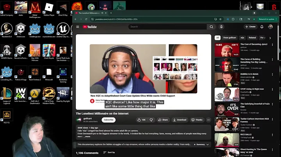Switch to 'The Loneliest Millionaire' browser tab
281x157 pixels.
click(89, 13)
